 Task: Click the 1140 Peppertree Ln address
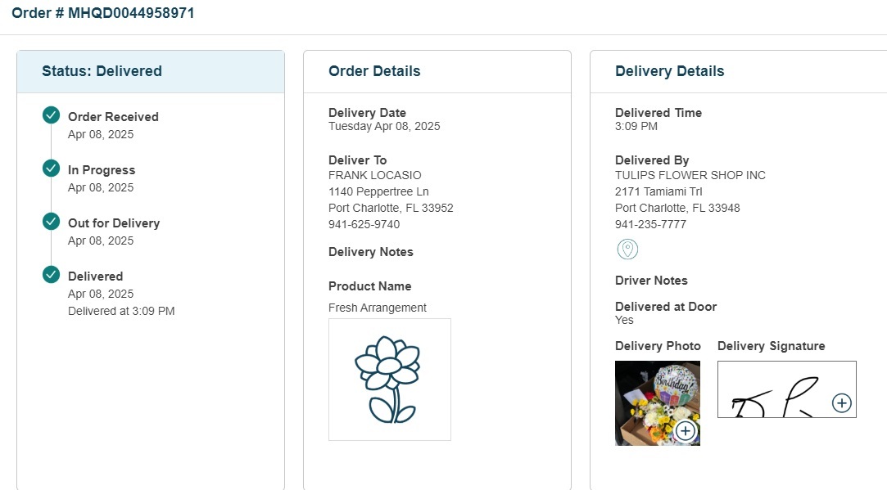(x=378, y=191)
